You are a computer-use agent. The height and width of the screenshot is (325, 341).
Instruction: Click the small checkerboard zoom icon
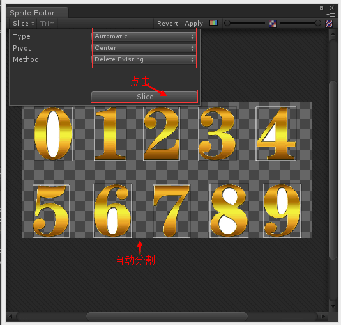point(273,23)
